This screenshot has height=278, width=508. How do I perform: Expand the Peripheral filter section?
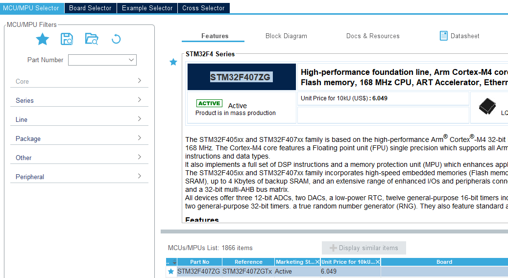pyautogui.click(x=79, y=177)
